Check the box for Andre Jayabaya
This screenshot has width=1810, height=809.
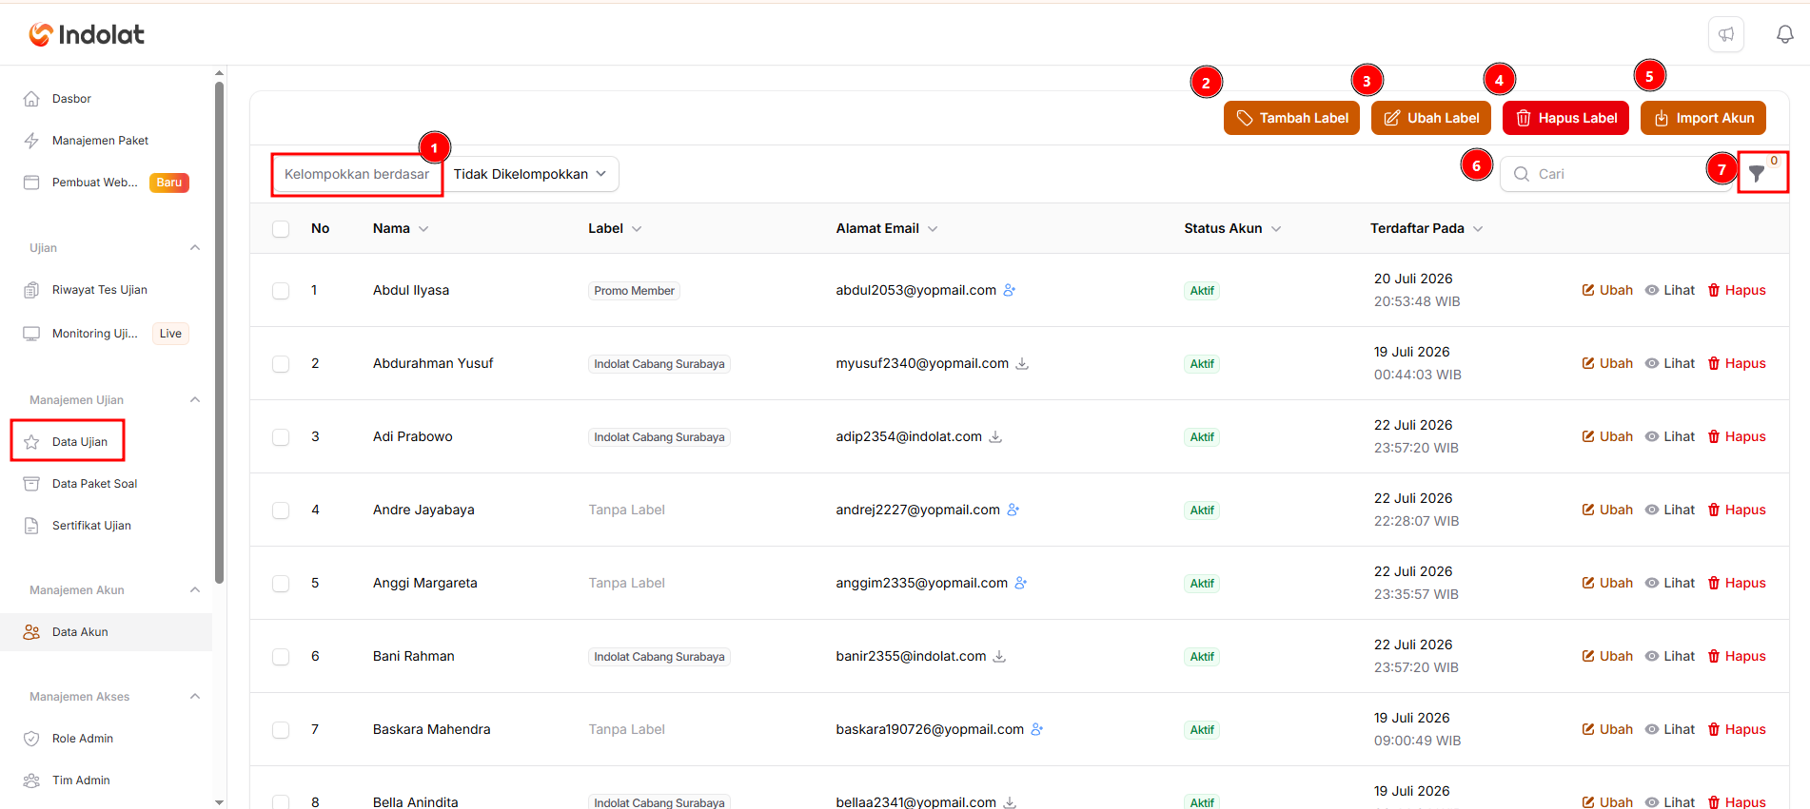click(x=281, y=510)
